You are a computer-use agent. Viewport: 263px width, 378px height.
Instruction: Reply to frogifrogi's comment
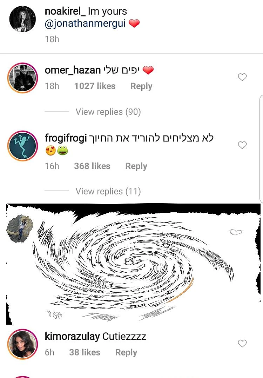[x=136, y=166]
